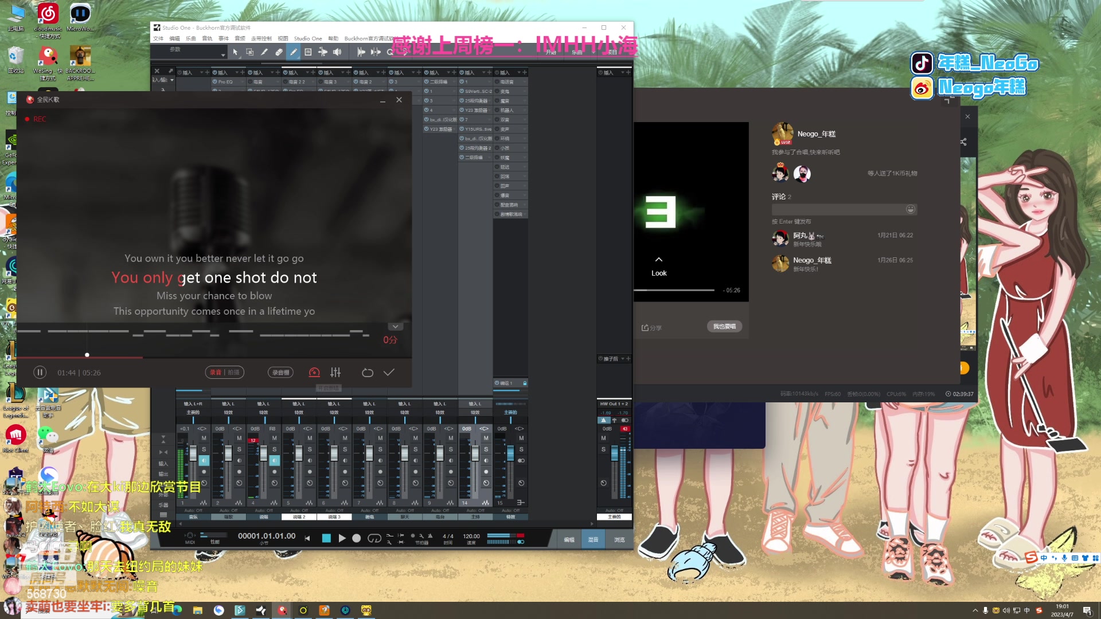1101x619 pixels.
Task: Solo mixer channel 2 唱歌
Action: (x=239, y=449)
